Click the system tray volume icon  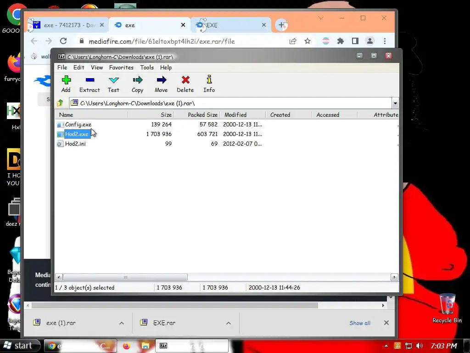click(420, 346)
